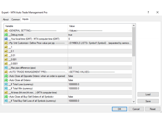The image size is (162, 122).
Task: Click the empty value field of 'At times' row
Action: [100, 93]
